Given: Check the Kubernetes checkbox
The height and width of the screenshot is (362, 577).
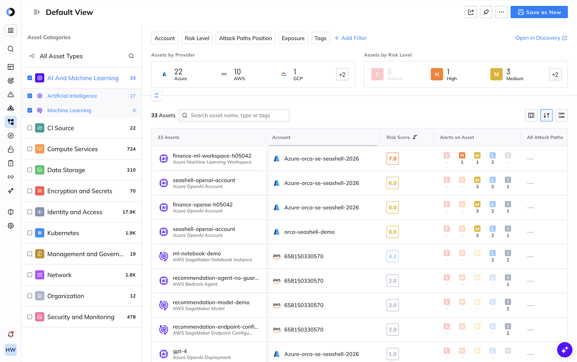Looking at the screenshot, I should click(x=30, y=233).
